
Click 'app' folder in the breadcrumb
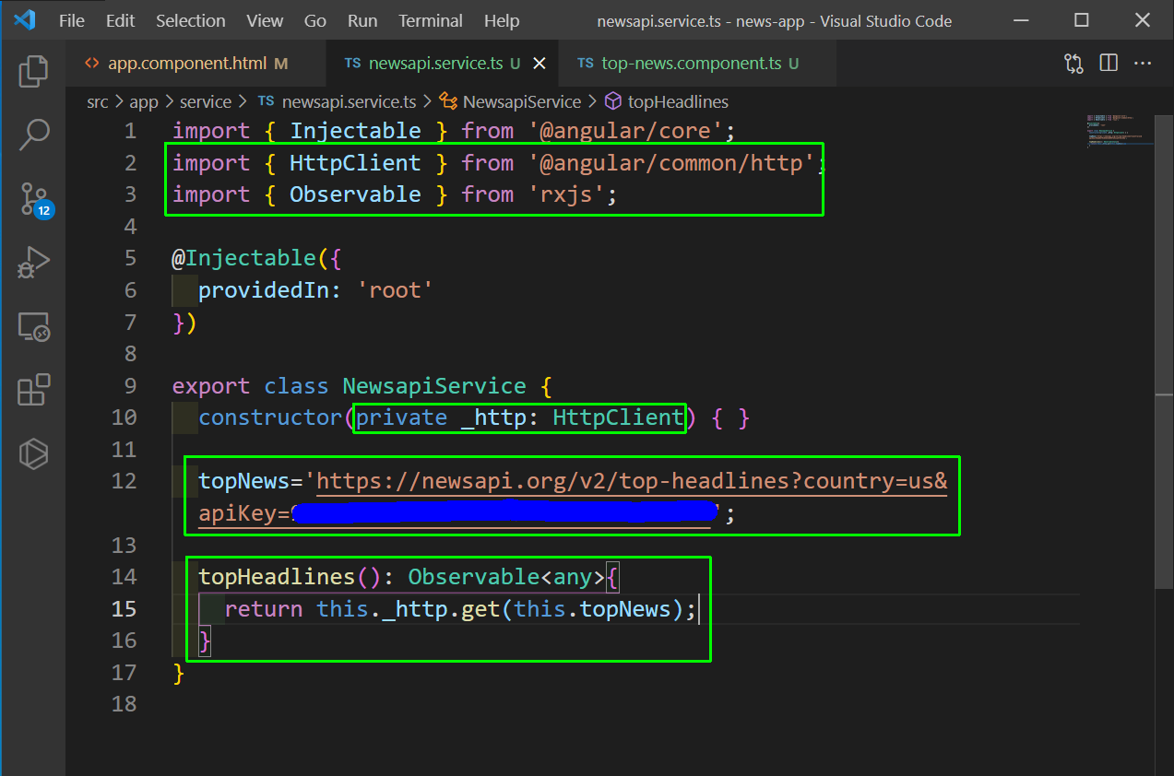tap(143, 102)
